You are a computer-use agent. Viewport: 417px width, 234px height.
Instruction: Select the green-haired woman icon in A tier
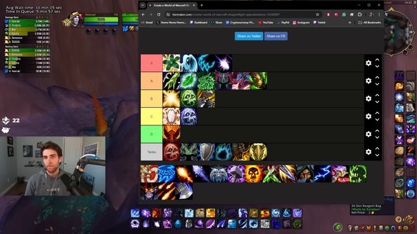[x=258, y=81]
